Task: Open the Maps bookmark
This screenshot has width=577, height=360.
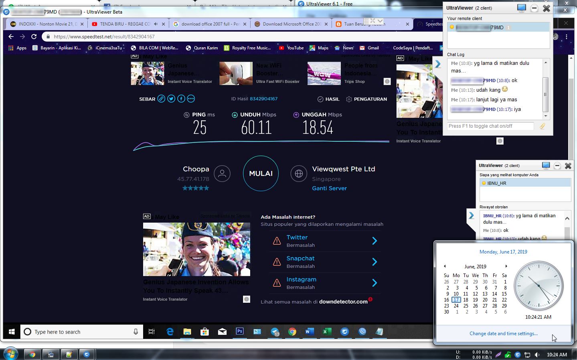Action: tap(319, 48)
